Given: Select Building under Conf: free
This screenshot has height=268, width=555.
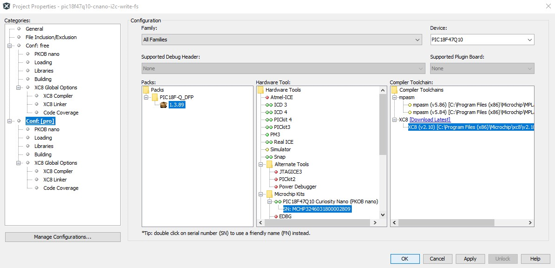Looking at the screenshot, I should click(43, 79).
